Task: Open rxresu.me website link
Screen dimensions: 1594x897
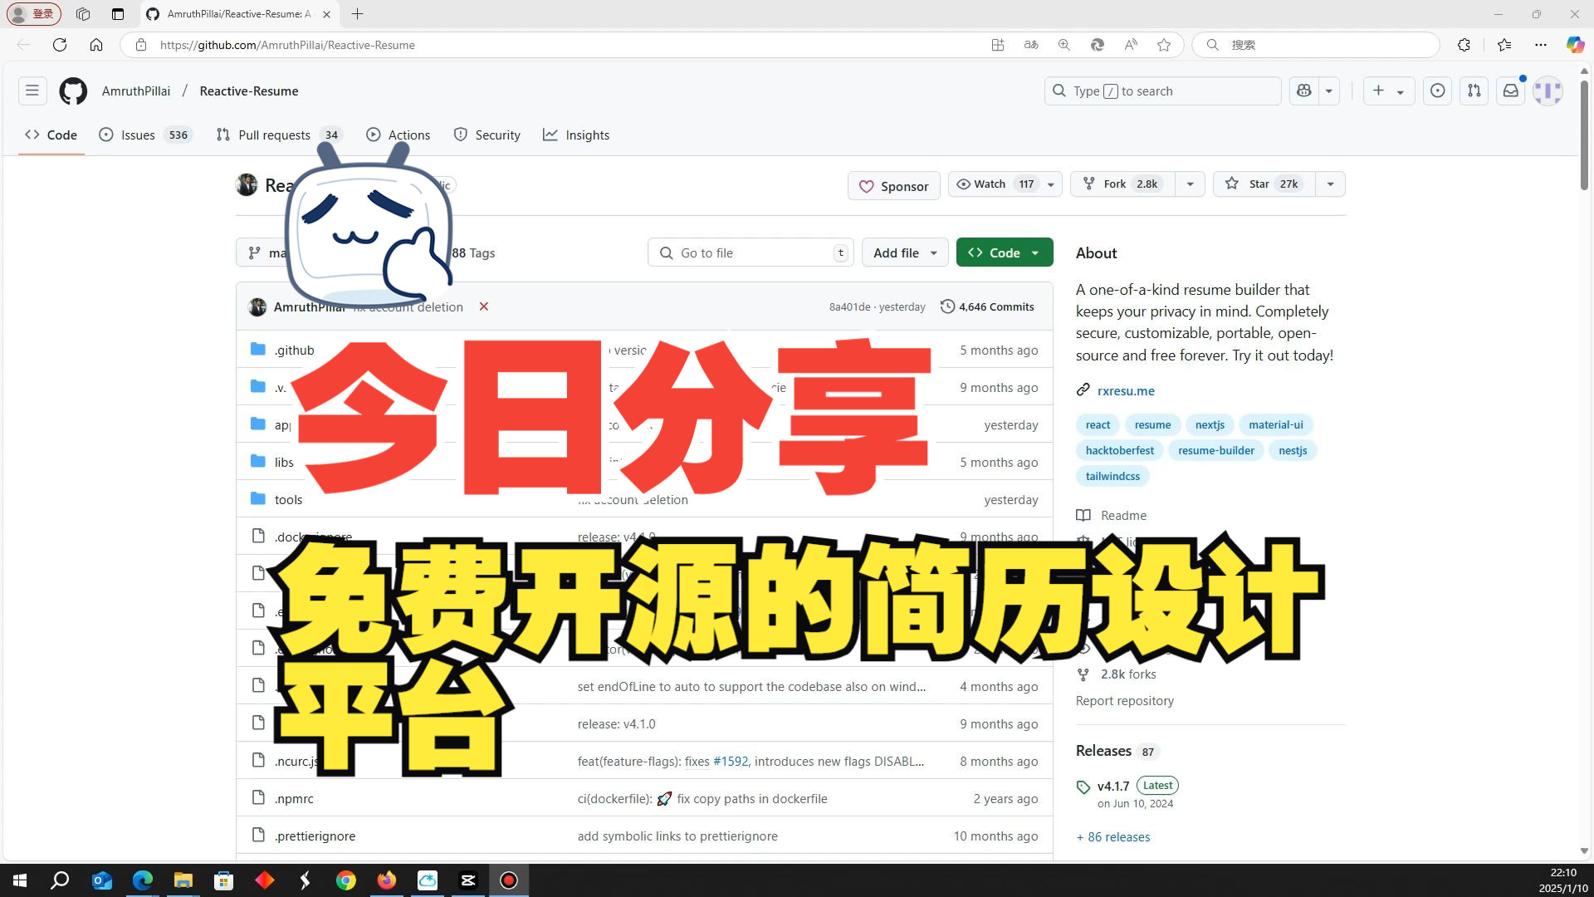Action: [x=1126, y=390]
